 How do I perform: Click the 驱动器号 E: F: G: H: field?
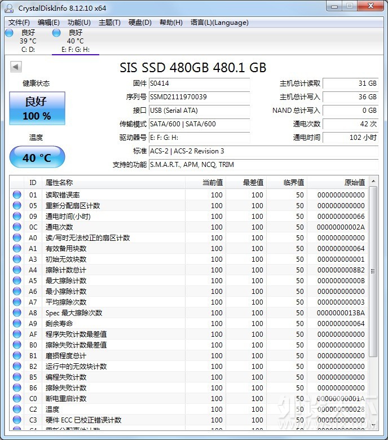point(199,138)
